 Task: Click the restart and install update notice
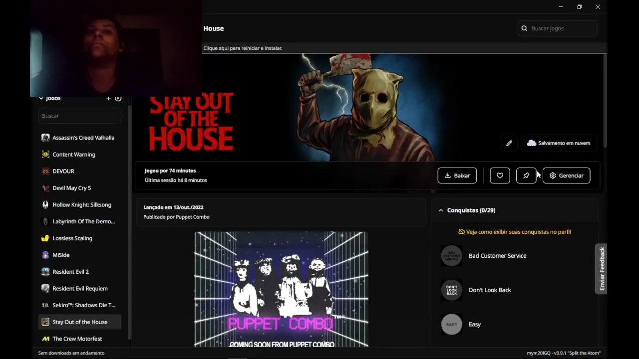[x=243, y=48]
